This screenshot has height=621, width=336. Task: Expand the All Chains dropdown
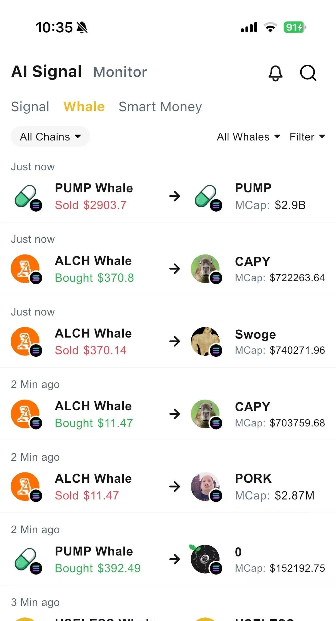point(50,137)
